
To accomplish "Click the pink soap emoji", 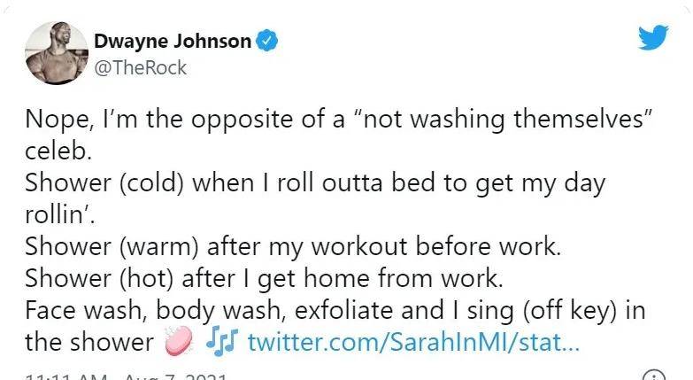I will tap(179, 341).
